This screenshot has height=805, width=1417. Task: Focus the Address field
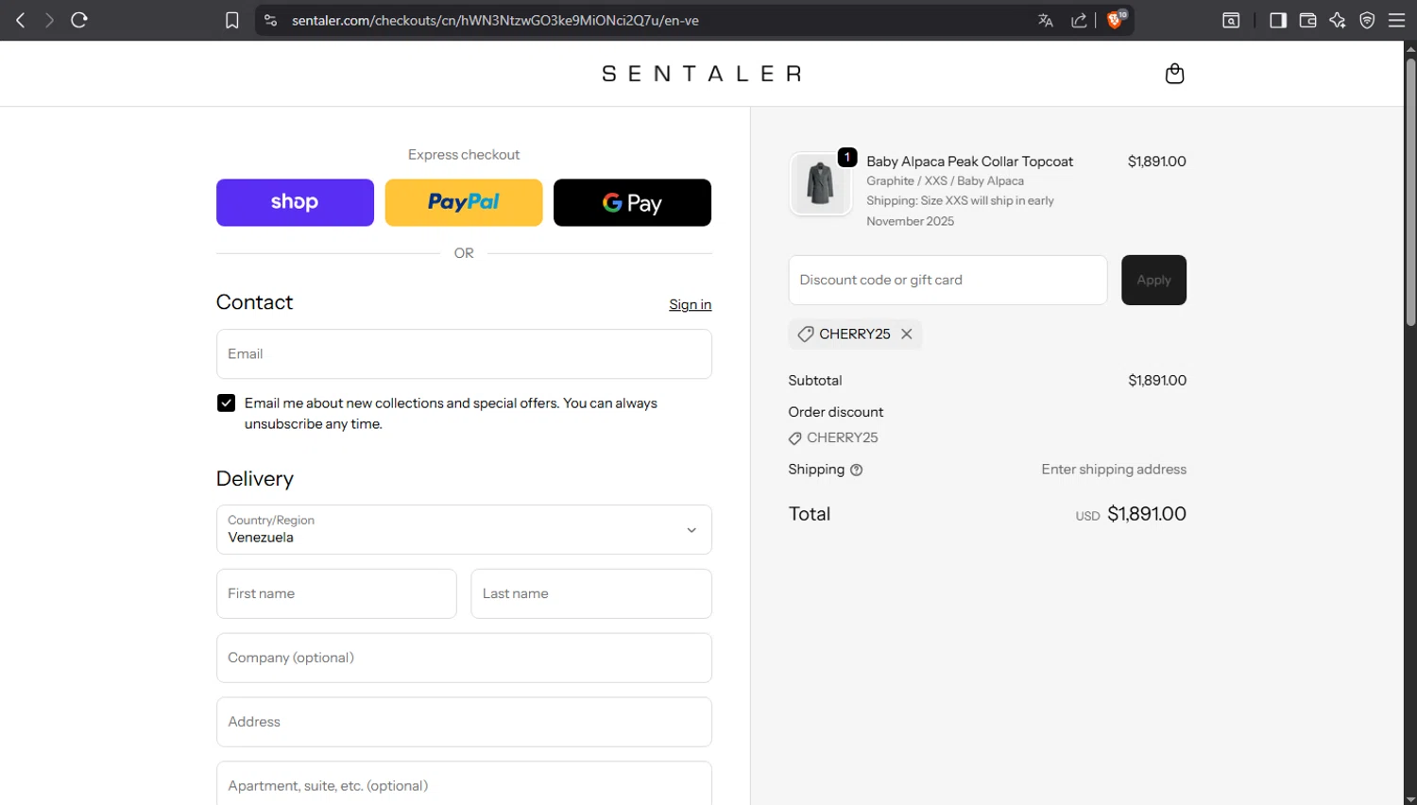(x=464, y=722)
